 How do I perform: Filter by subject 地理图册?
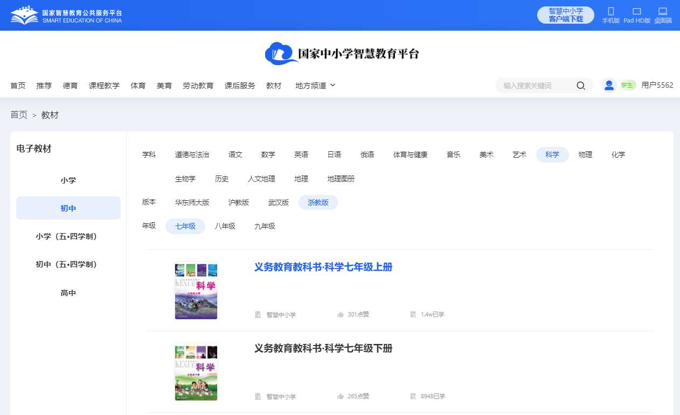(x=341, y=179)
